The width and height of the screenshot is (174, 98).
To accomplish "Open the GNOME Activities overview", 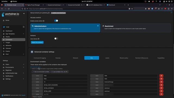I will 4,1.
